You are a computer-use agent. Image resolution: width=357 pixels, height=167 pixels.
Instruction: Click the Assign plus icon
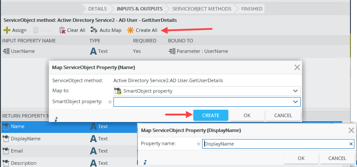[x=7, y=30]
